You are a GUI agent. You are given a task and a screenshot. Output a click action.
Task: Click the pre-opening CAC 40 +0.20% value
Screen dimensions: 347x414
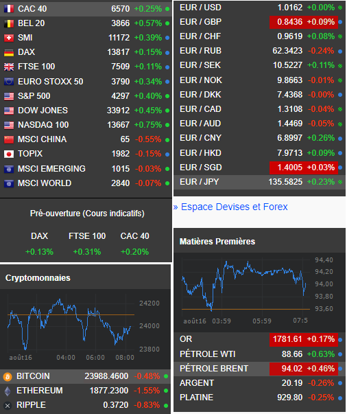click(x=134, y=252)
